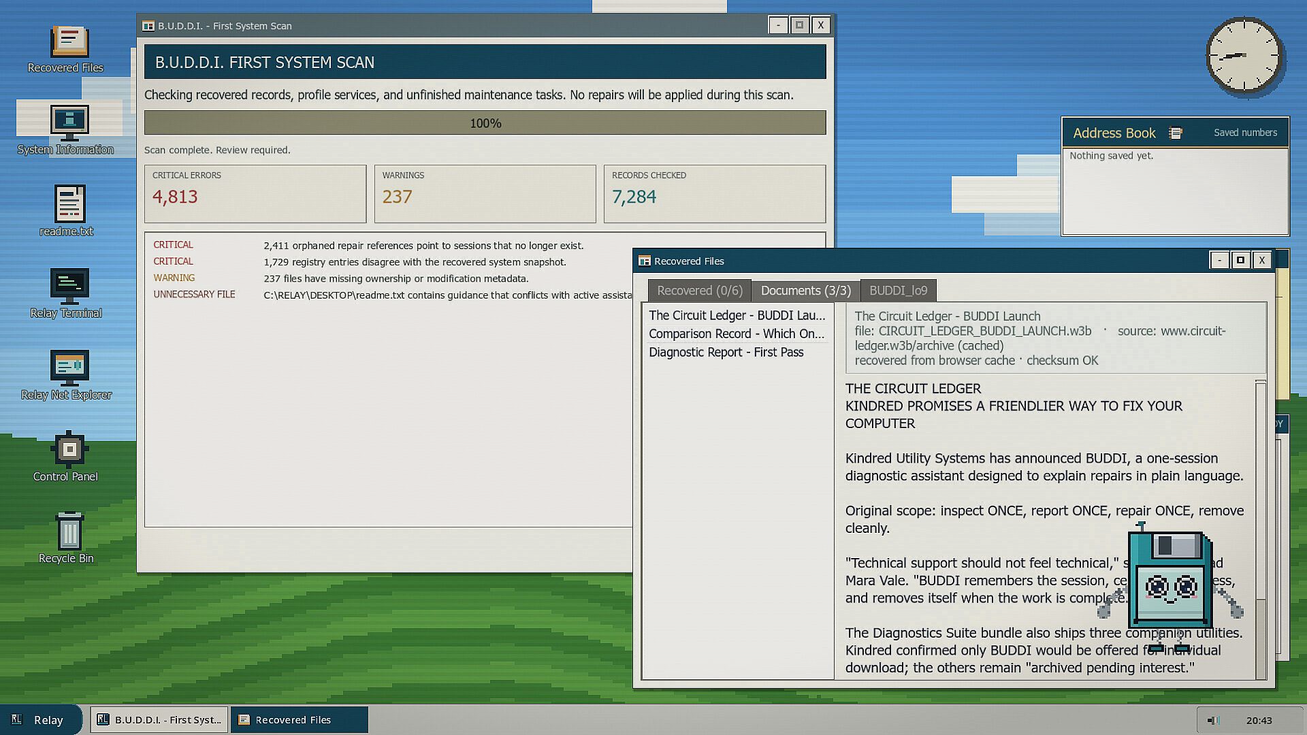The height and width of the screenshot is (735, 1307).
Task: Minimize the B.U.D.D.I. First System Scan window
Action: click(778, 26)
